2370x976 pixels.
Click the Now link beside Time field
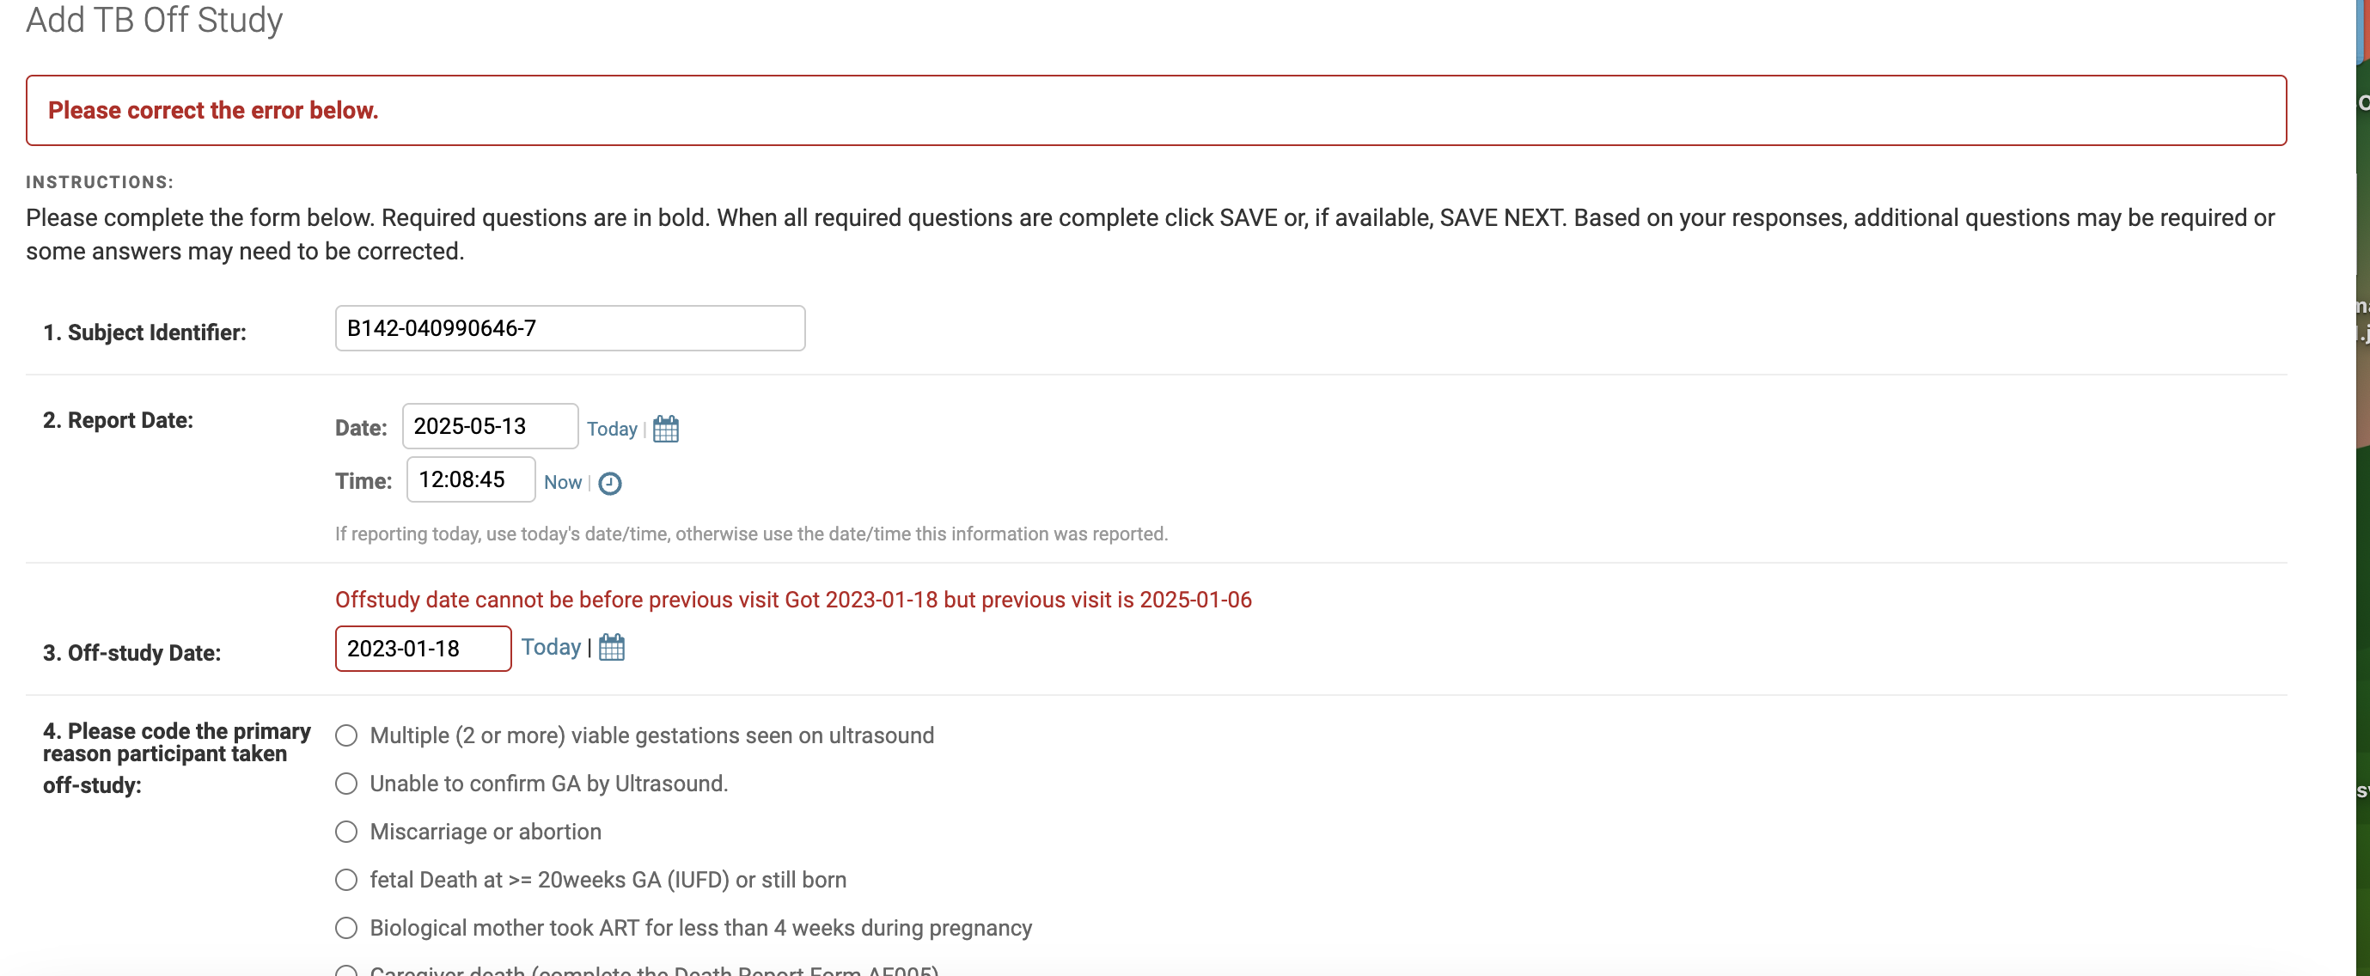[562, 482]
